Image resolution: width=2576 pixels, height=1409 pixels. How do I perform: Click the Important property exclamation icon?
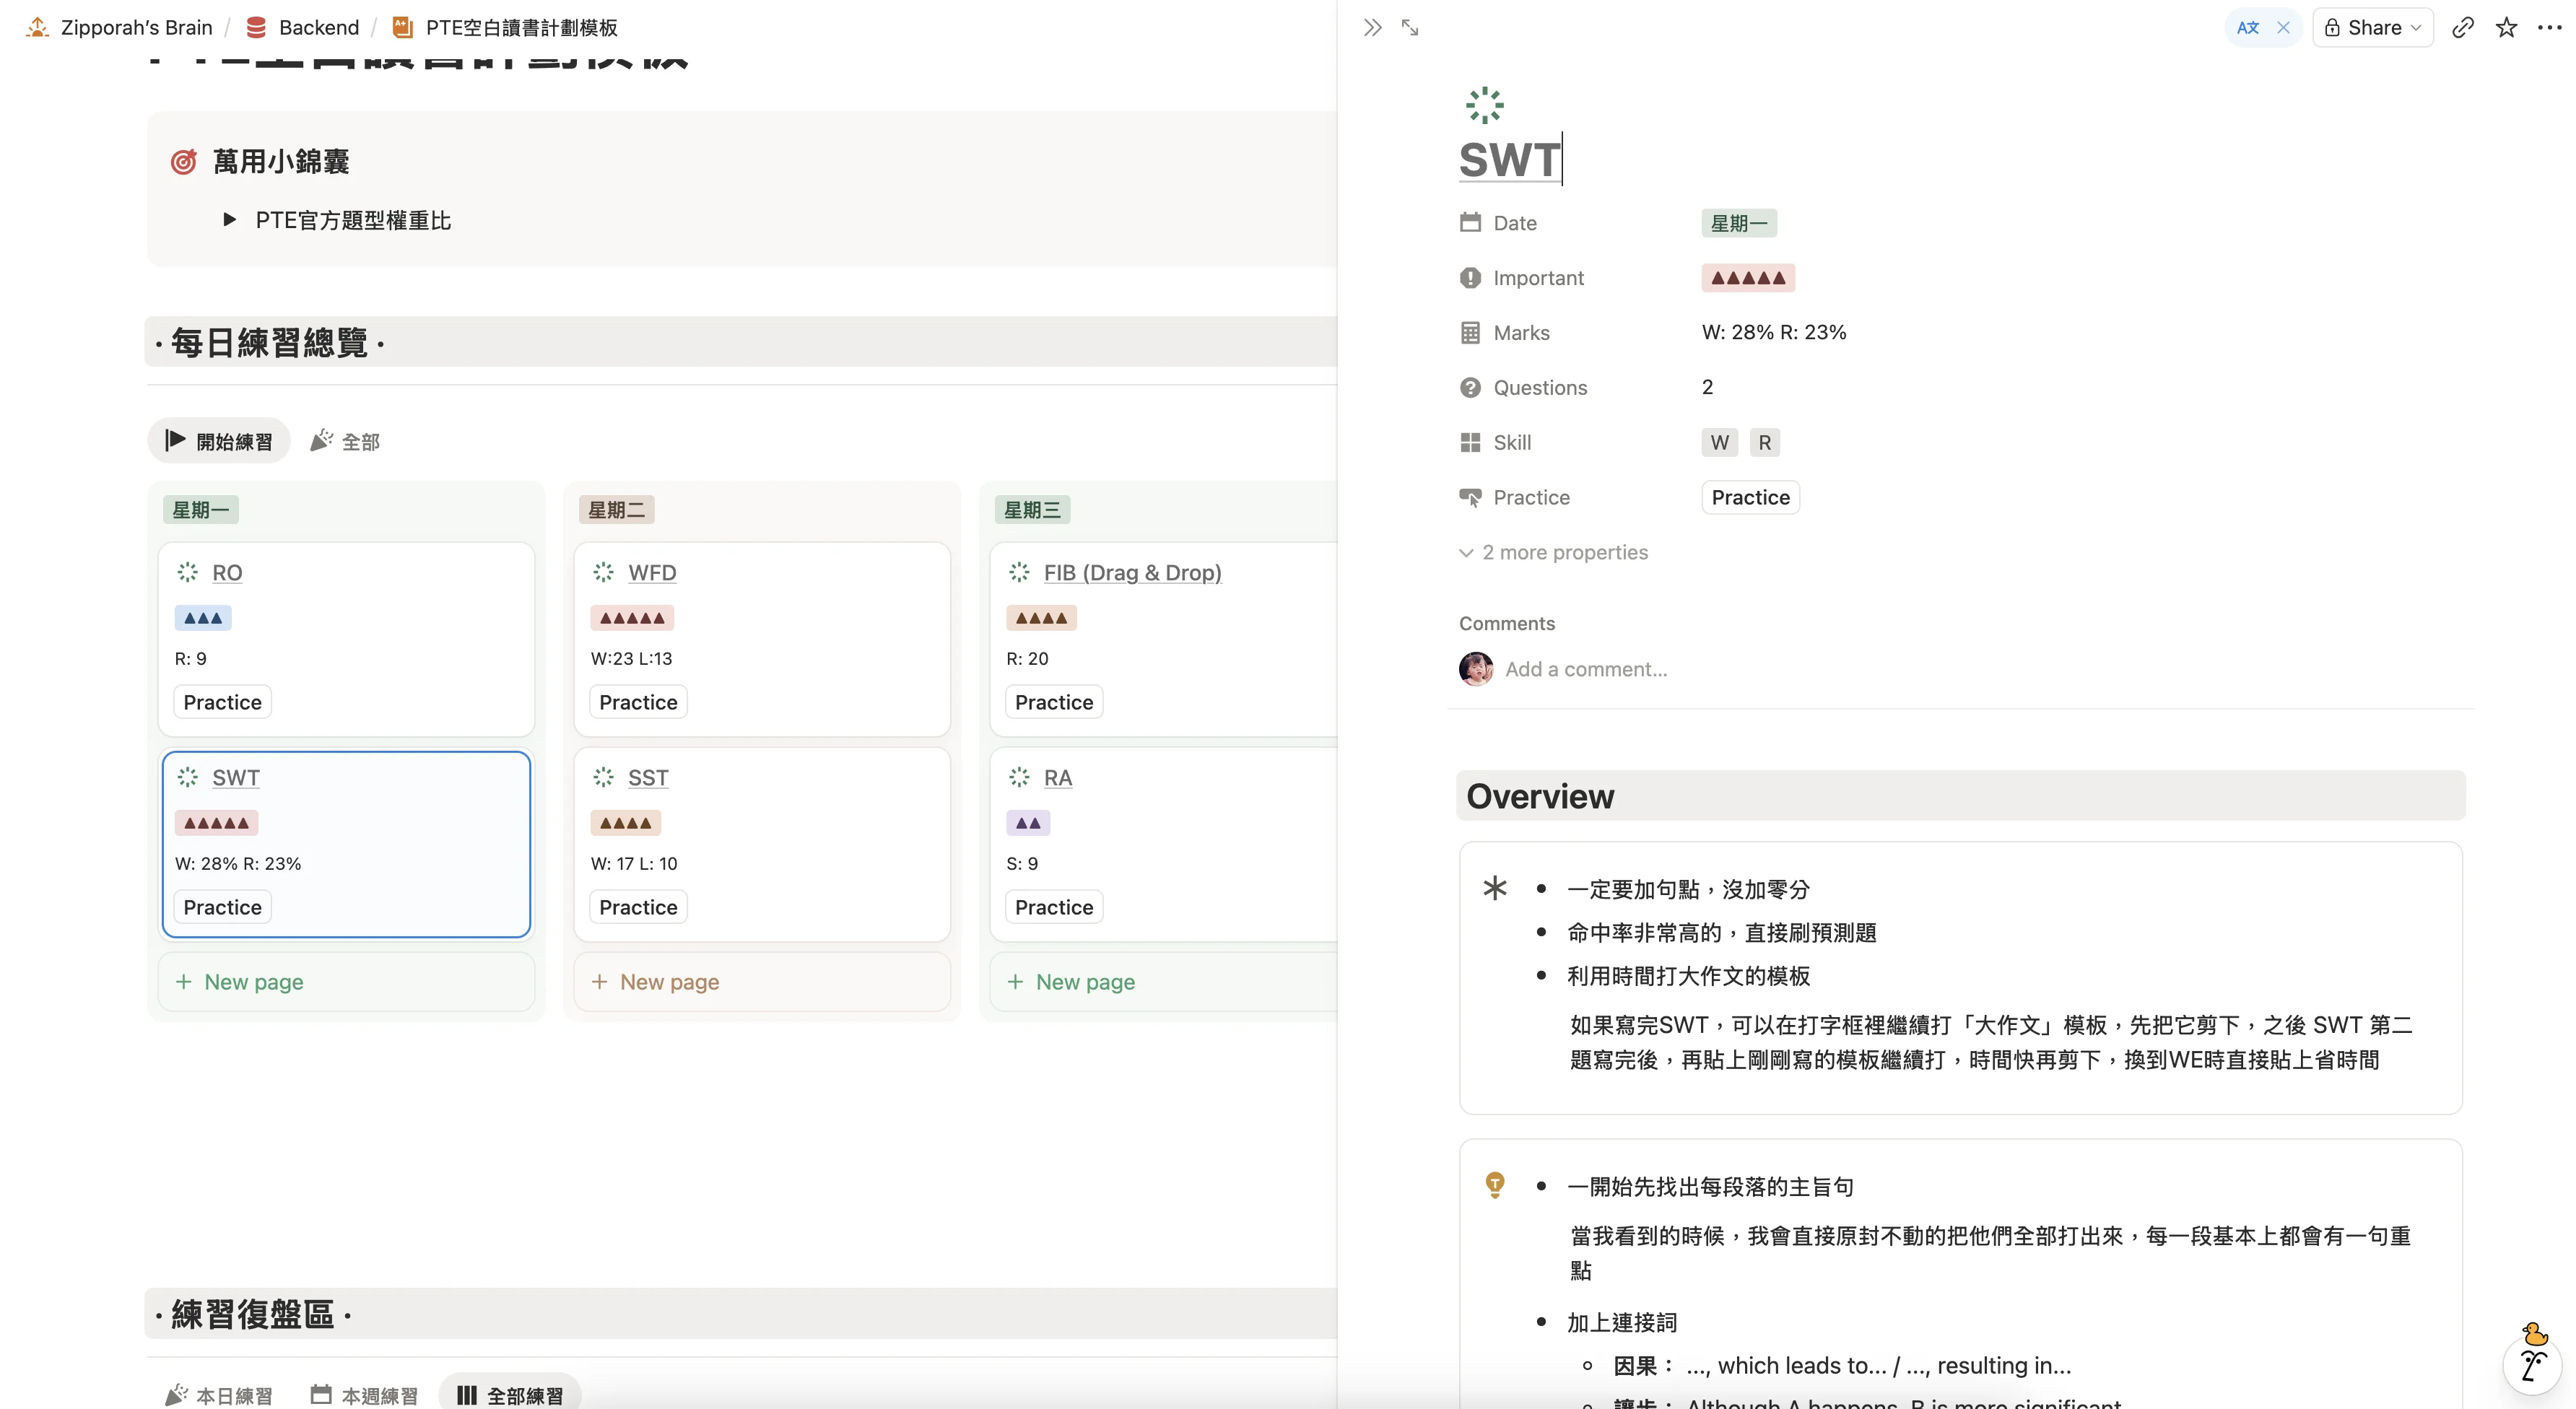[x=1470, y=278]
